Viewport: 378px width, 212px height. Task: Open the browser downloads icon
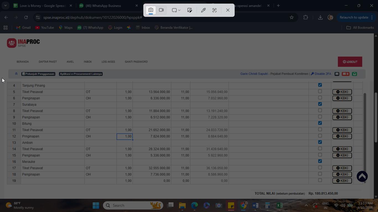click(320, 17)
